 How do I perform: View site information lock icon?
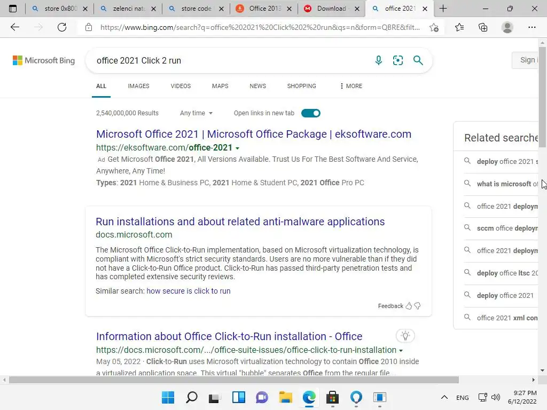click(89, 27)
